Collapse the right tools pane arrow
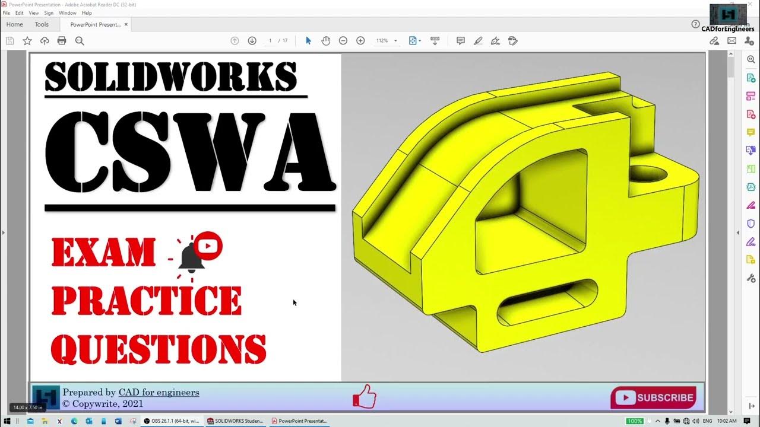 coord(739,232)
